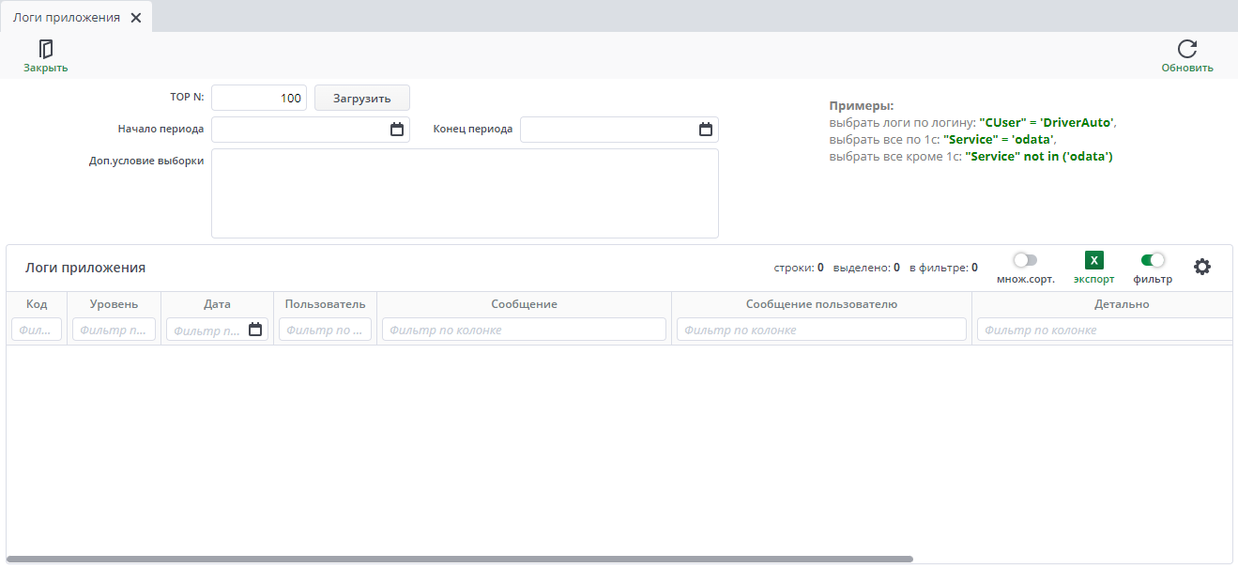Screen dimensions: 1238x569
Task: Sort by the Сообщение column header
Action: (524, 304)
